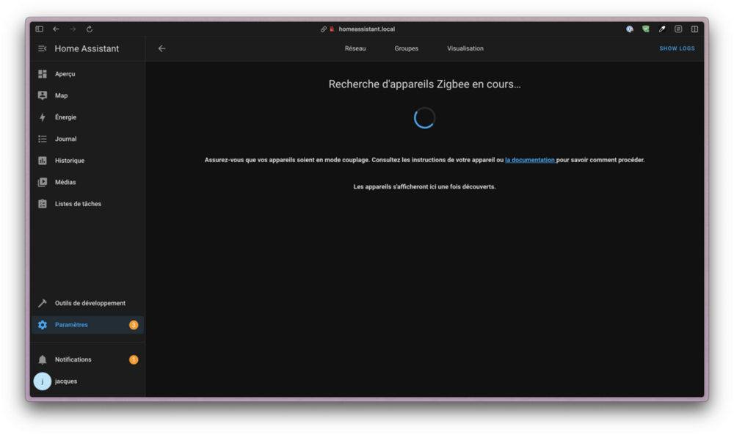Open the green shield extension icon
The width and height of the screenshot is (734, 435).
(x=646, y=29)
